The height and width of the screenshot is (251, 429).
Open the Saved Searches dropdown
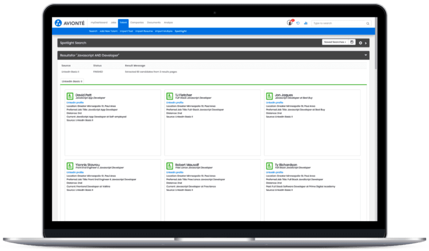335,42
